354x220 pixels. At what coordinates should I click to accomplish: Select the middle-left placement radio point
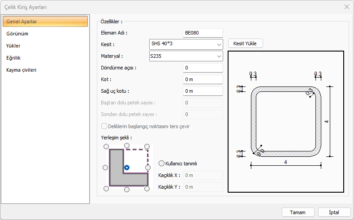[x=105, y=168]
